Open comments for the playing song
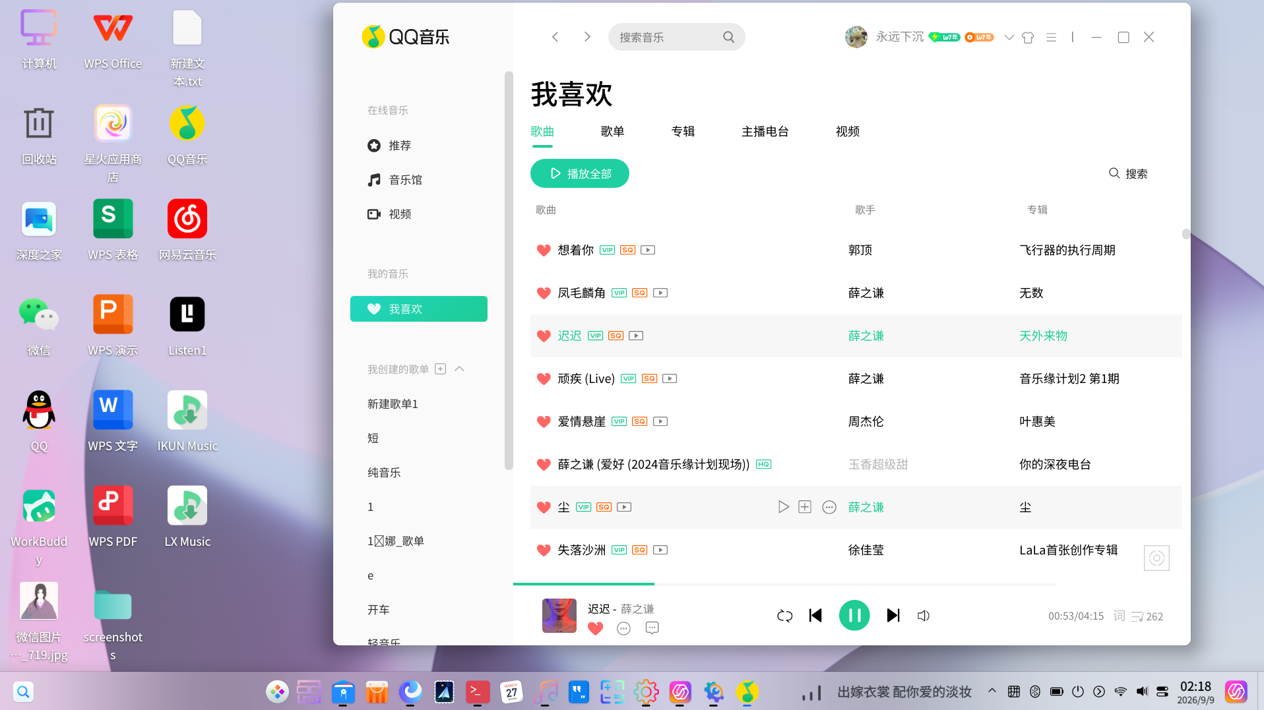 tap(652, 628)
